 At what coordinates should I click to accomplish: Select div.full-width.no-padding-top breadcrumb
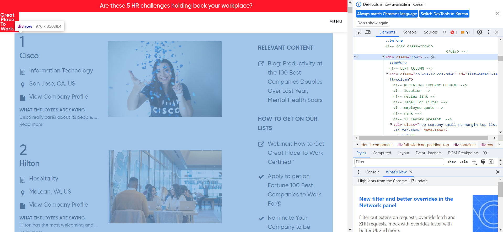[423, 145]
